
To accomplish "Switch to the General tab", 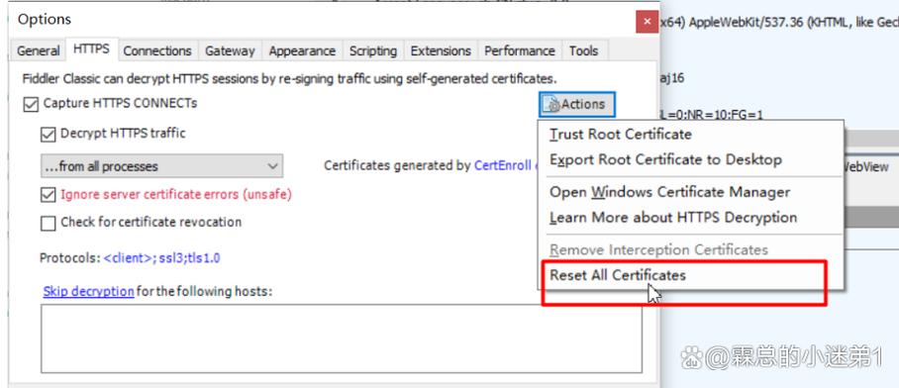I will (x=38, y=51).
